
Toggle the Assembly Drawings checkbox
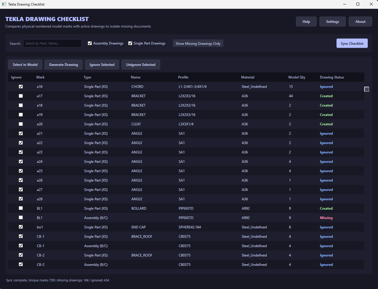click(x=90, y=43)
